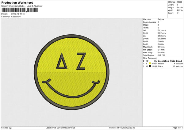Click the 'Black' description in row 2

pyautogui.click(x=160, y=67)
